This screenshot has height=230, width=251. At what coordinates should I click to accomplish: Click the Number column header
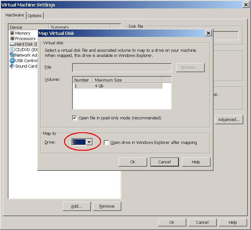pyautogui.click(x=83, y=80)
